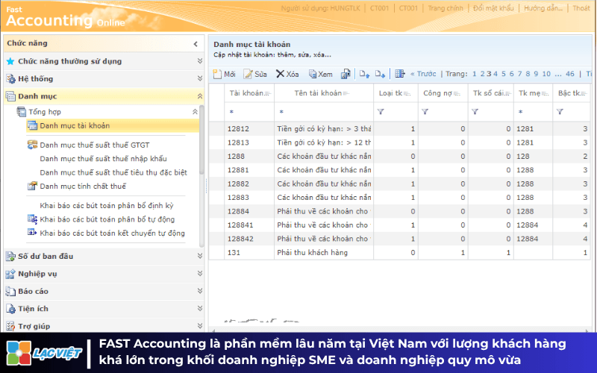This screenshot has width=597, height=373.
Task: Click the Xóa (delete) toolbar button
Action: (x=287, y=74)
